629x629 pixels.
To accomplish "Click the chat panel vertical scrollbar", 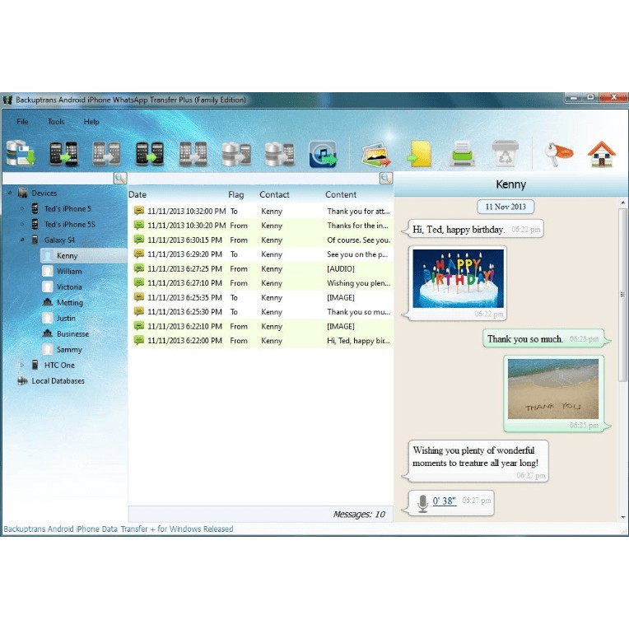I will point(622,296).
